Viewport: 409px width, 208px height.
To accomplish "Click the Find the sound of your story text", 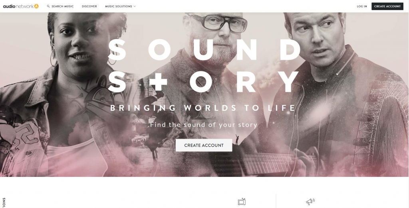I will (x=204, y=125).
